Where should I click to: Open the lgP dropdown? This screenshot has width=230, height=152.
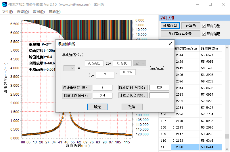click(140, 63)
